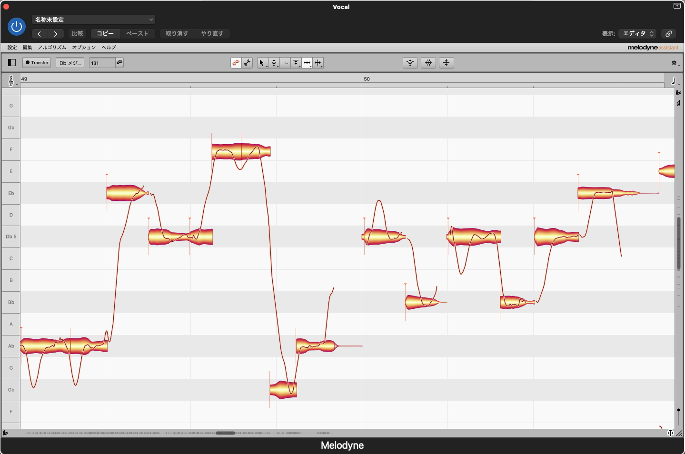The width and height of the screenshot is (685, 454).
Task: Click the コピー button
Action: [105, 34]
